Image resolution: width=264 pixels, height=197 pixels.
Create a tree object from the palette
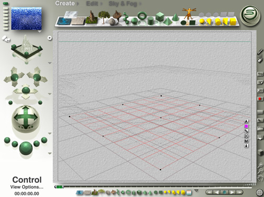tap(104, 17)
